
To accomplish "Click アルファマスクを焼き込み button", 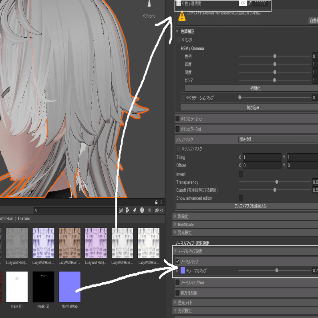I will (x=247, y=206).
